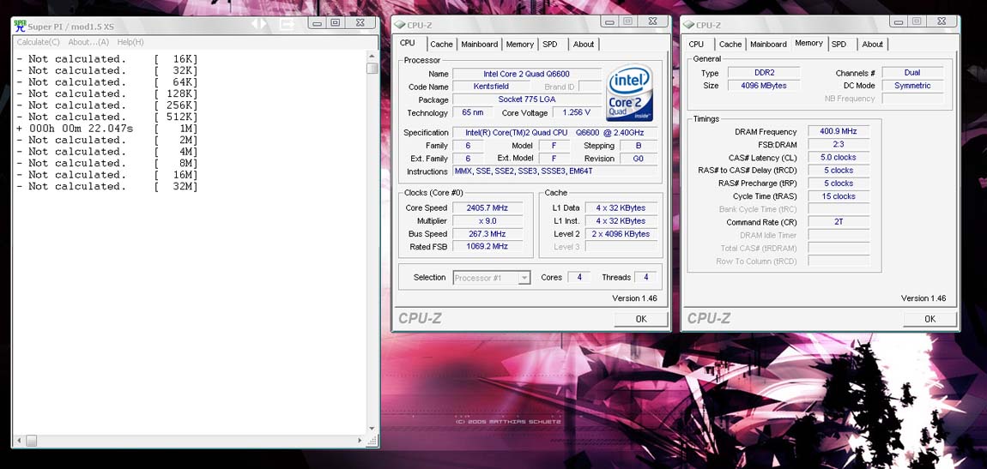This screenshot has height=469, width=987.
Task: Click the memory Size value 4096 MBytes
Action: coord(764,86)
